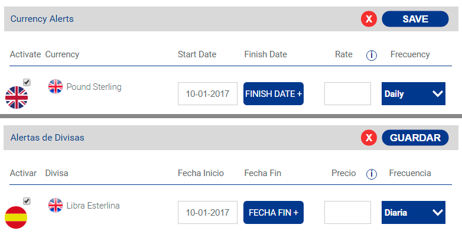Uncheck the Libra Esterlina activar checkbox
This screenshot has height=234, width=462.
click(x=27, y=201)
